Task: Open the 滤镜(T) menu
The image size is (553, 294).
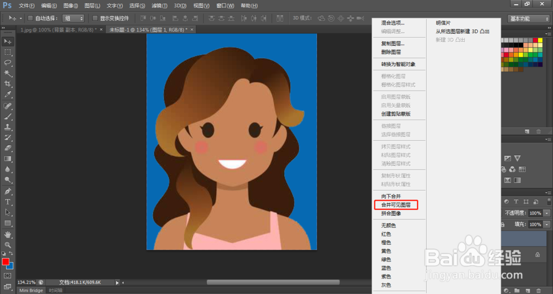Action: click(159, 6)
